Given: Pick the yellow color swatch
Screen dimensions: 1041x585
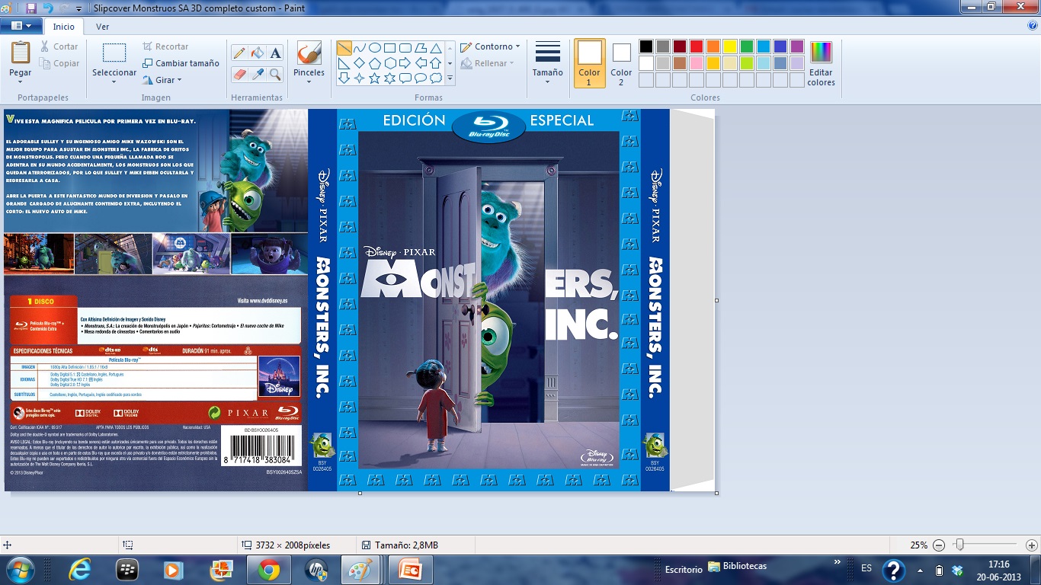Looking at the screenshot, I should (730, 46).
